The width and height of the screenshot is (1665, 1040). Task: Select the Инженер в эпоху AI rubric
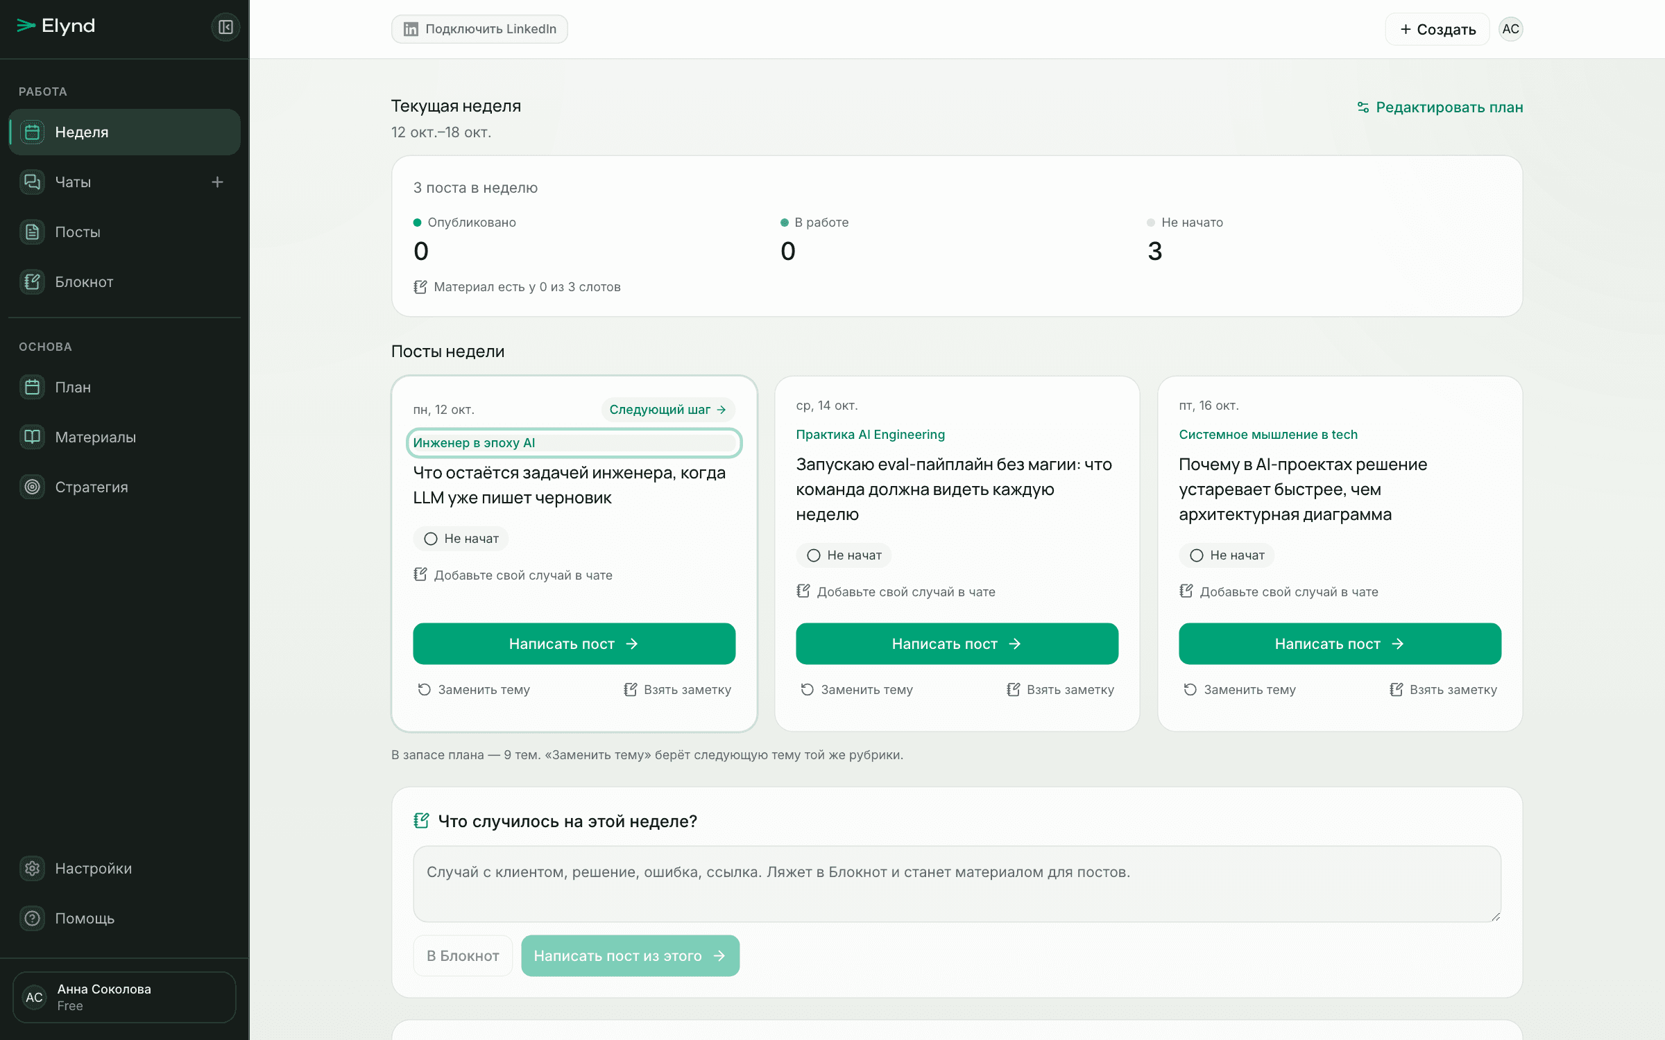(x=574, y=443)
